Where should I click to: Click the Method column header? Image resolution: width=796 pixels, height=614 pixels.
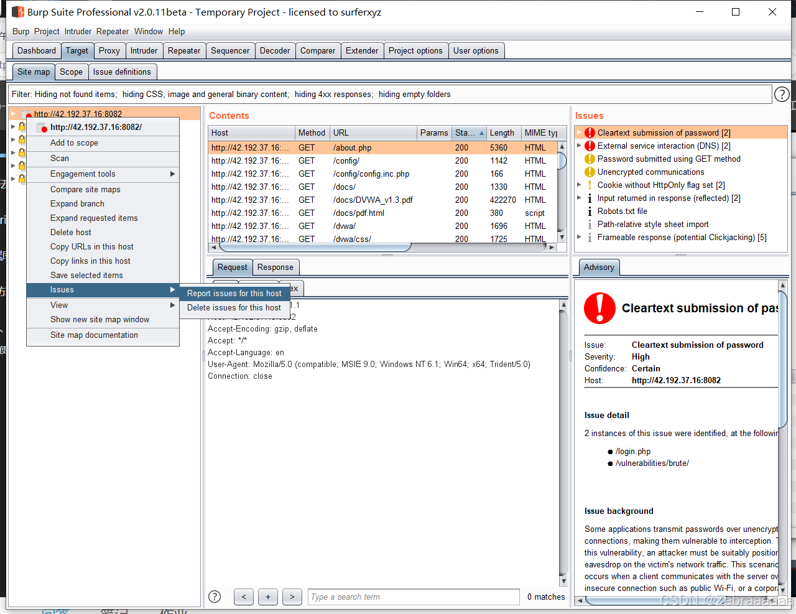tap(312, 133)
